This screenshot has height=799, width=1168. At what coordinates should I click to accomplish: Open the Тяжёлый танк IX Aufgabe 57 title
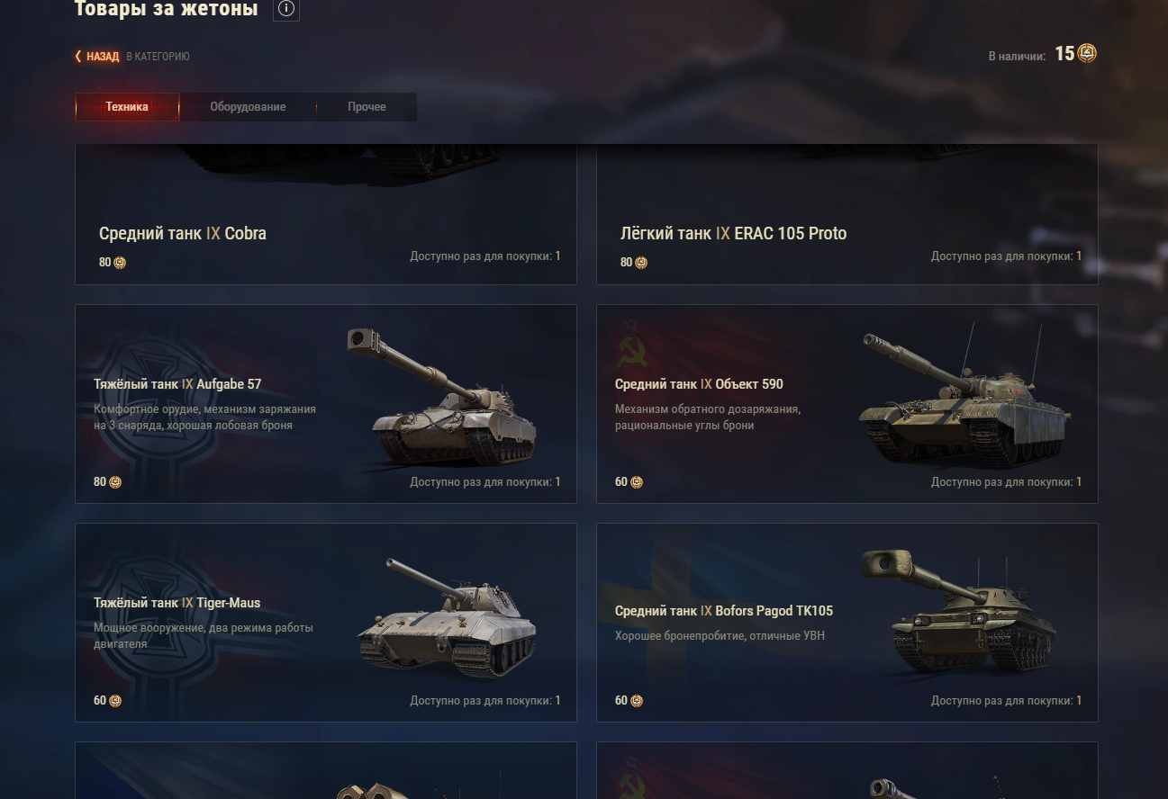coord(177,384)
